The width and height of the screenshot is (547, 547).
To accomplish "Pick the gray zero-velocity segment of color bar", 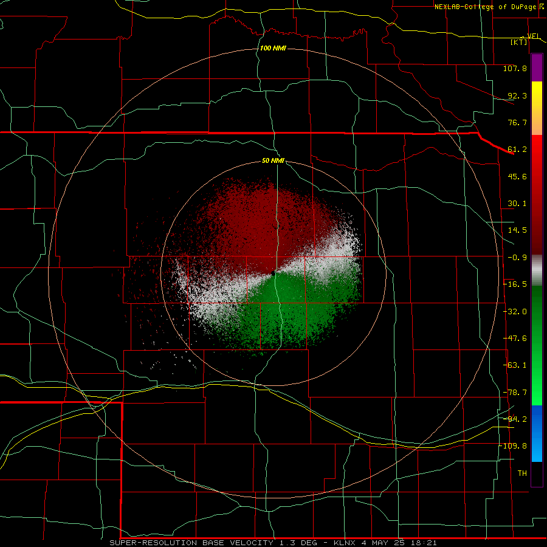I will point(537,270).
